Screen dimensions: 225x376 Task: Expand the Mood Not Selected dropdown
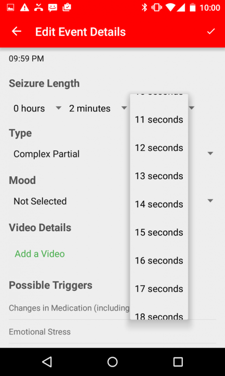click(112, 201)
